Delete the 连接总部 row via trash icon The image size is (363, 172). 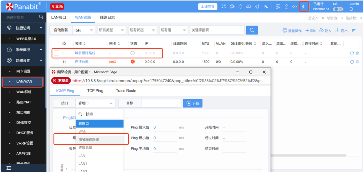357,62
